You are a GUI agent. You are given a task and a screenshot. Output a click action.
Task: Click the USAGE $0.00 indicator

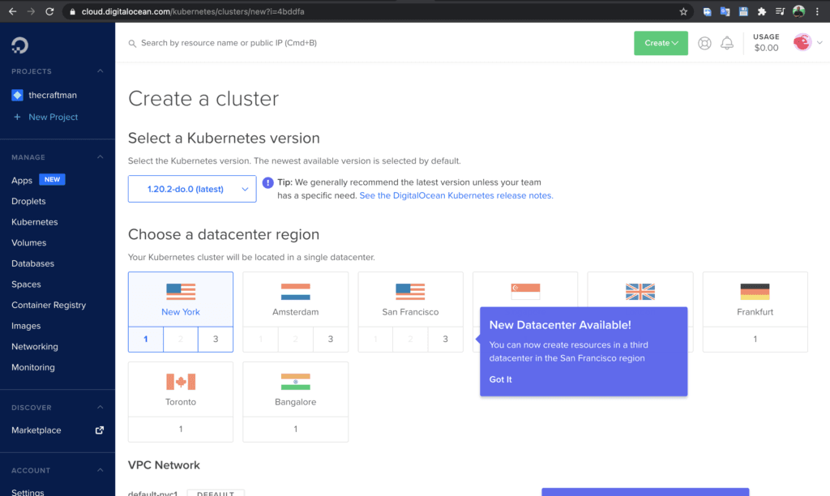click(766, 42)
